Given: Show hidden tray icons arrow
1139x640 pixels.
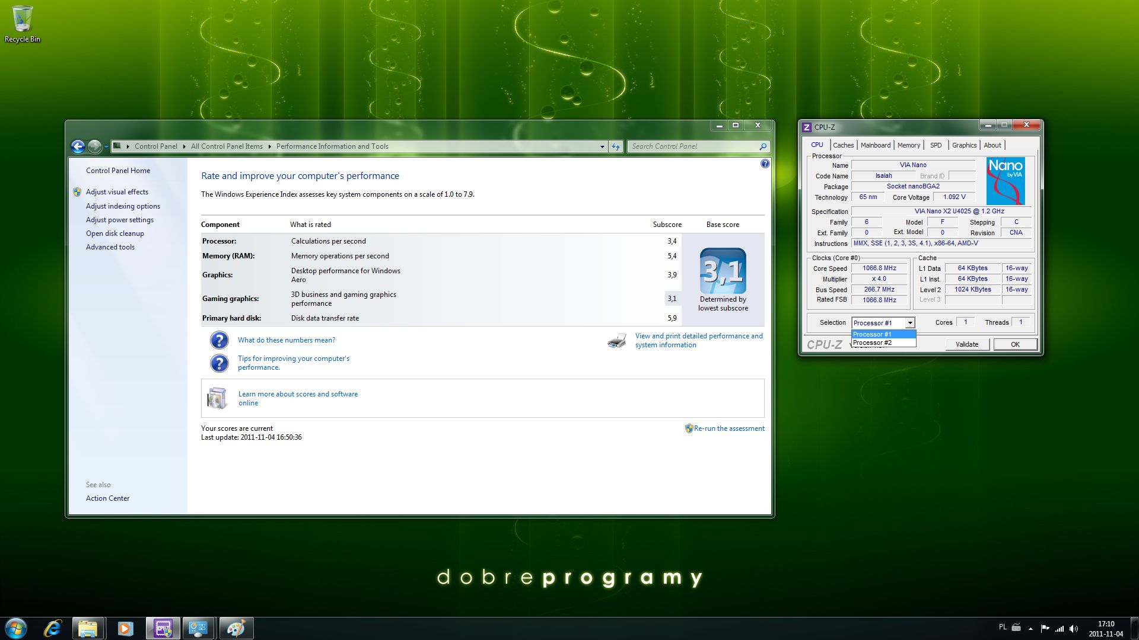Looking at the screenshot, I should [x=1030, y=628].
